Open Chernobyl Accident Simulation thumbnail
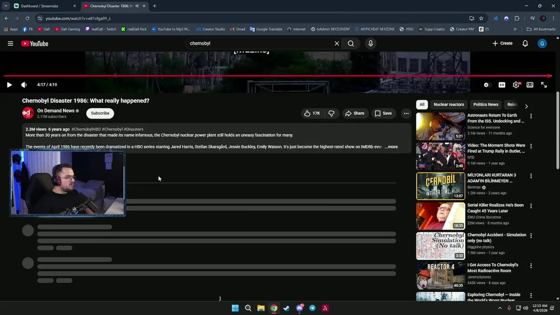Screen dimensions: 560x315 coord(441,246)
